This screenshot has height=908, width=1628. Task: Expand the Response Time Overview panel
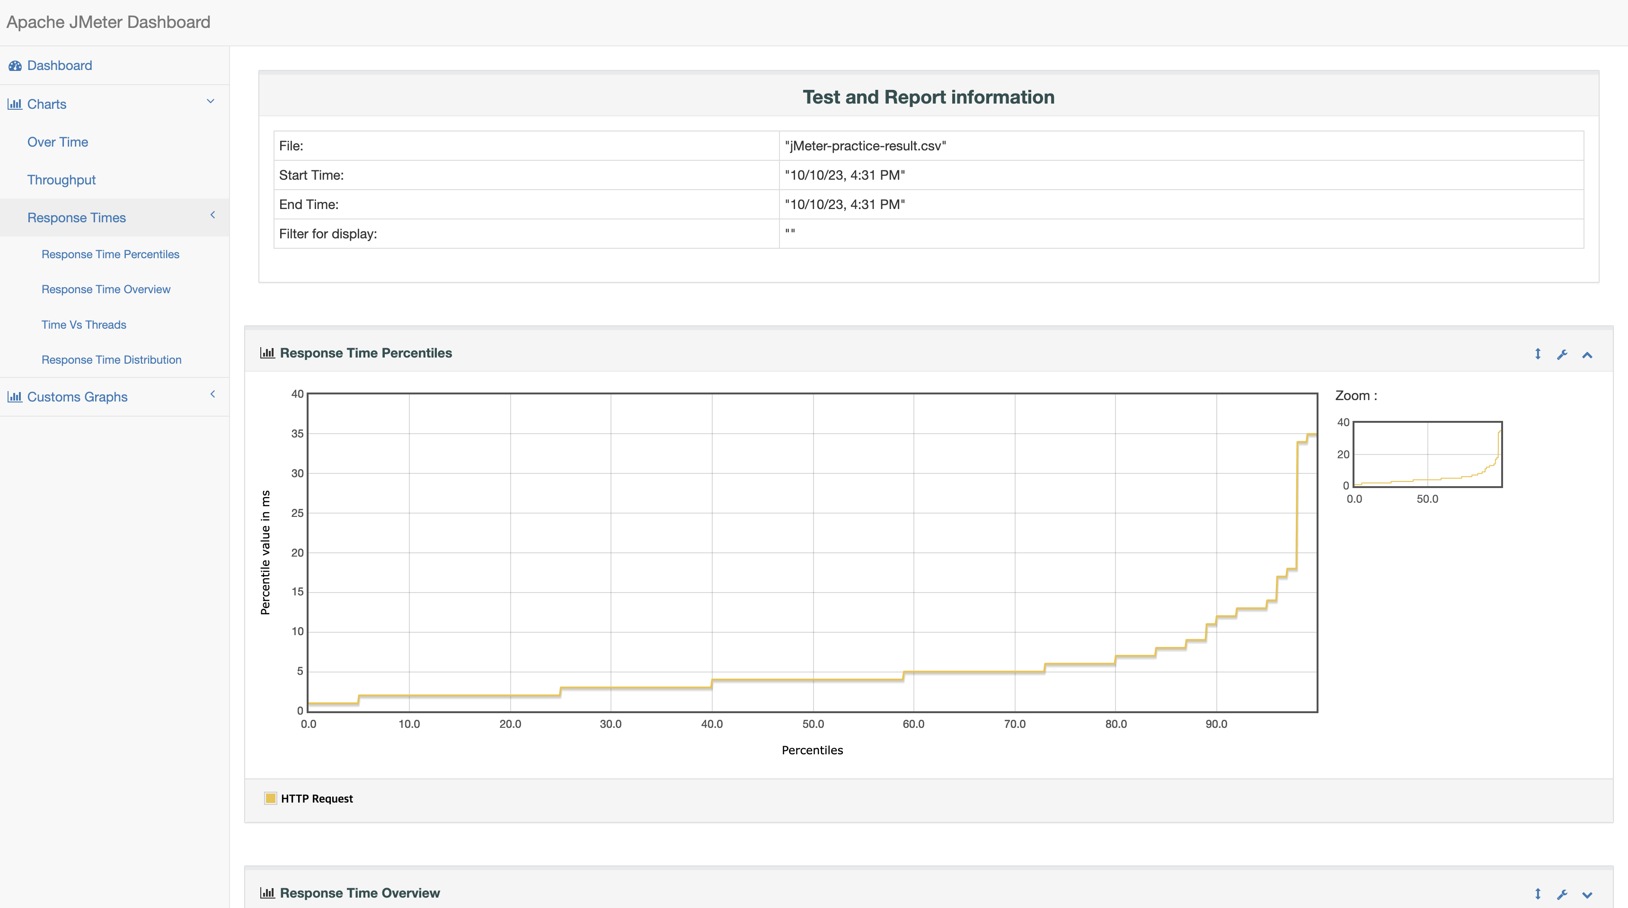1587,895
